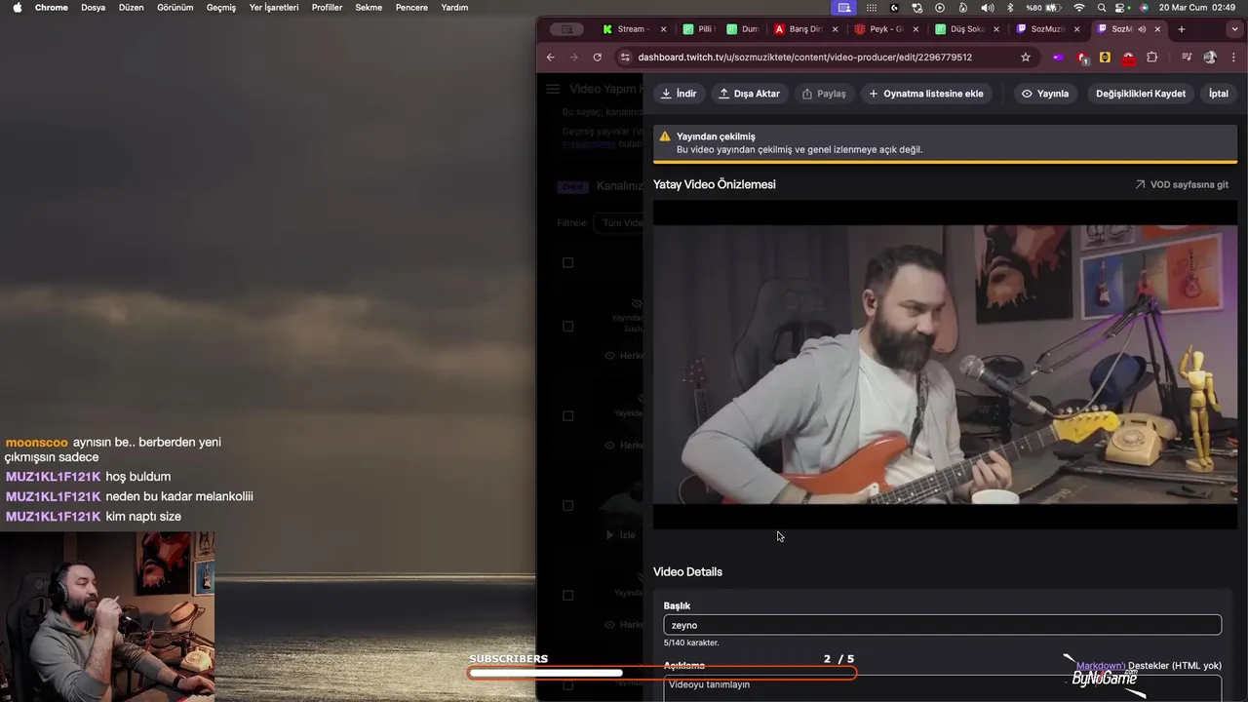This screenshot has width=1248, height=702.
Task: Switch to the Dum tab
Action: point(743,29)
